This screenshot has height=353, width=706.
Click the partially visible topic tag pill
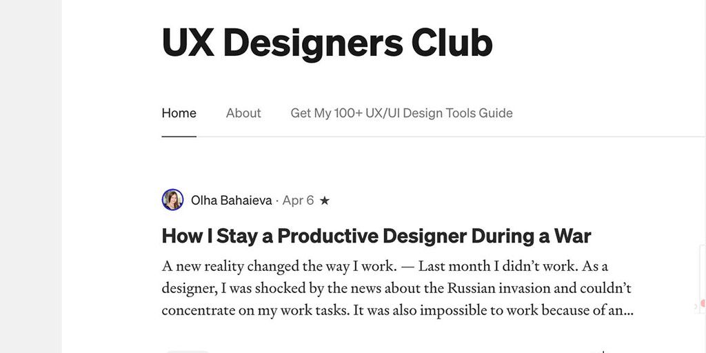point(188,351)
